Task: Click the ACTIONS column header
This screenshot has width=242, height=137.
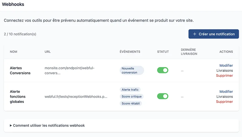Action: pyautogui.click(x=226, y=52)
